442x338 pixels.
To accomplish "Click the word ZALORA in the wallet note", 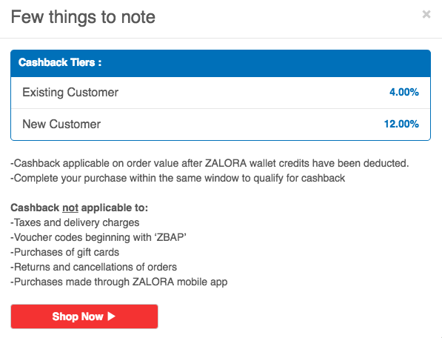I will click(226, 163).
